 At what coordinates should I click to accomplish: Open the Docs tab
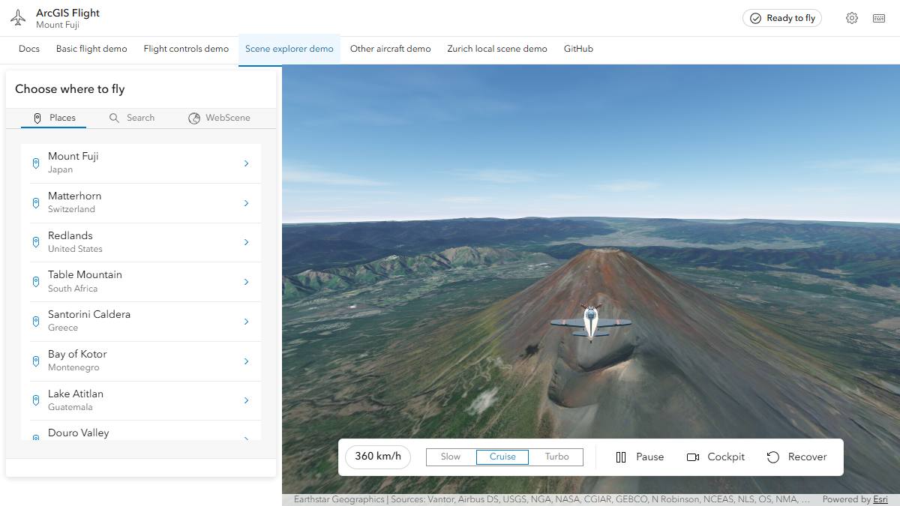[29, 49]
